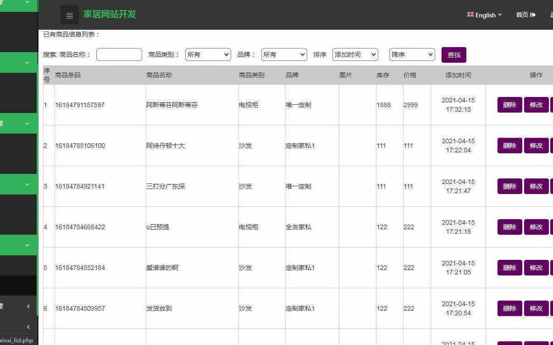Screen dimensions: 553x345
Task: Click the 查找 search button
Action: 453,54
